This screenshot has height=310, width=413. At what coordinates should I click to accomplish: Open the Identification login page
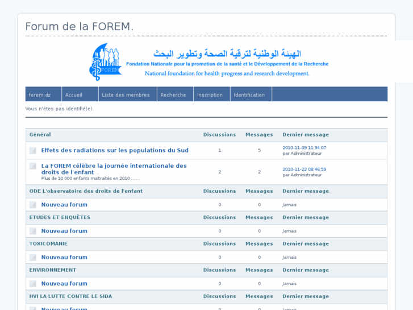click(251, 94)
